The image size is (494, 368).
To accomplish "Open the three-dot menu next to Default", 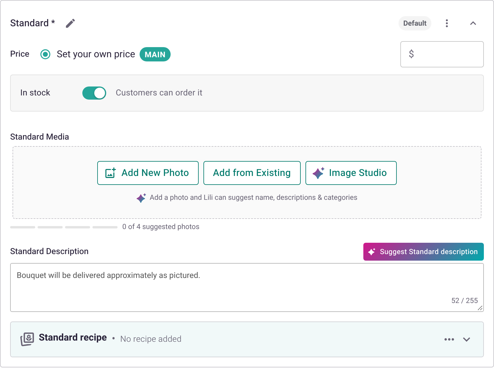I will [x=447, y=23].
